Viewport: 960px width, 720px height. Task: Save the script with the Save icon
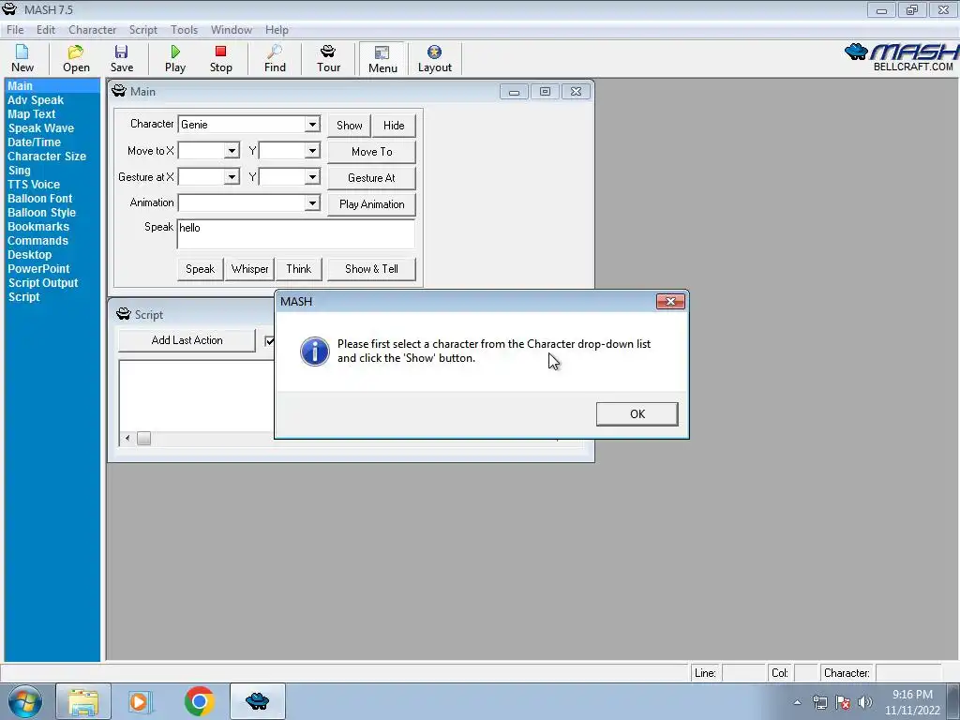(121, 59)
